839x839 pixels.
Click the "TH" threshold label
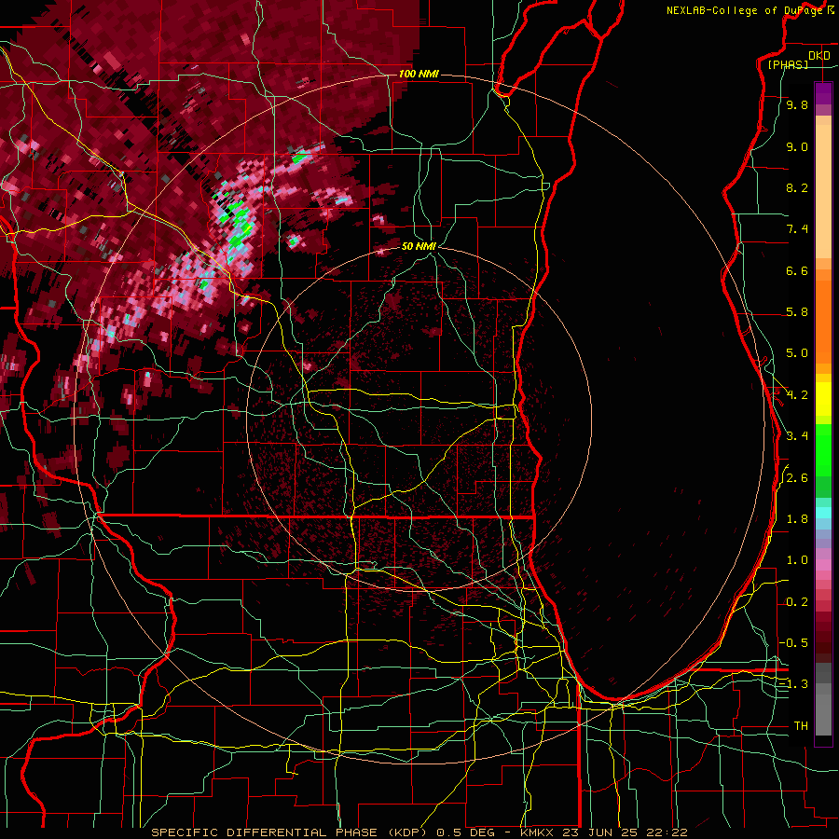tap(801, 726)
